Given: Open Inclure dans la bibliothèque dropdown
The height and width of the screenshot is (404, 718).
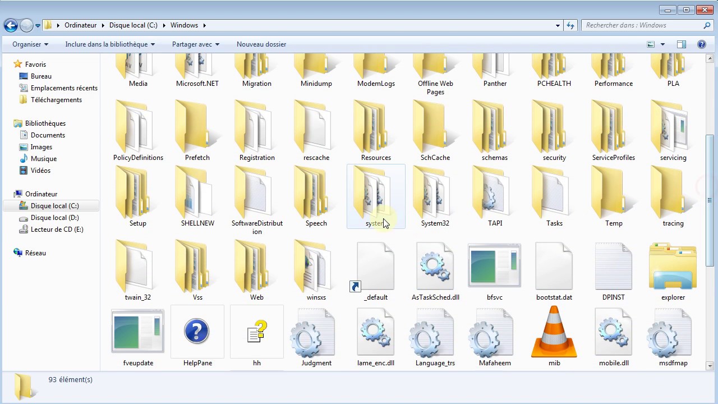Looking at the screenshot, I should point(110,44).
